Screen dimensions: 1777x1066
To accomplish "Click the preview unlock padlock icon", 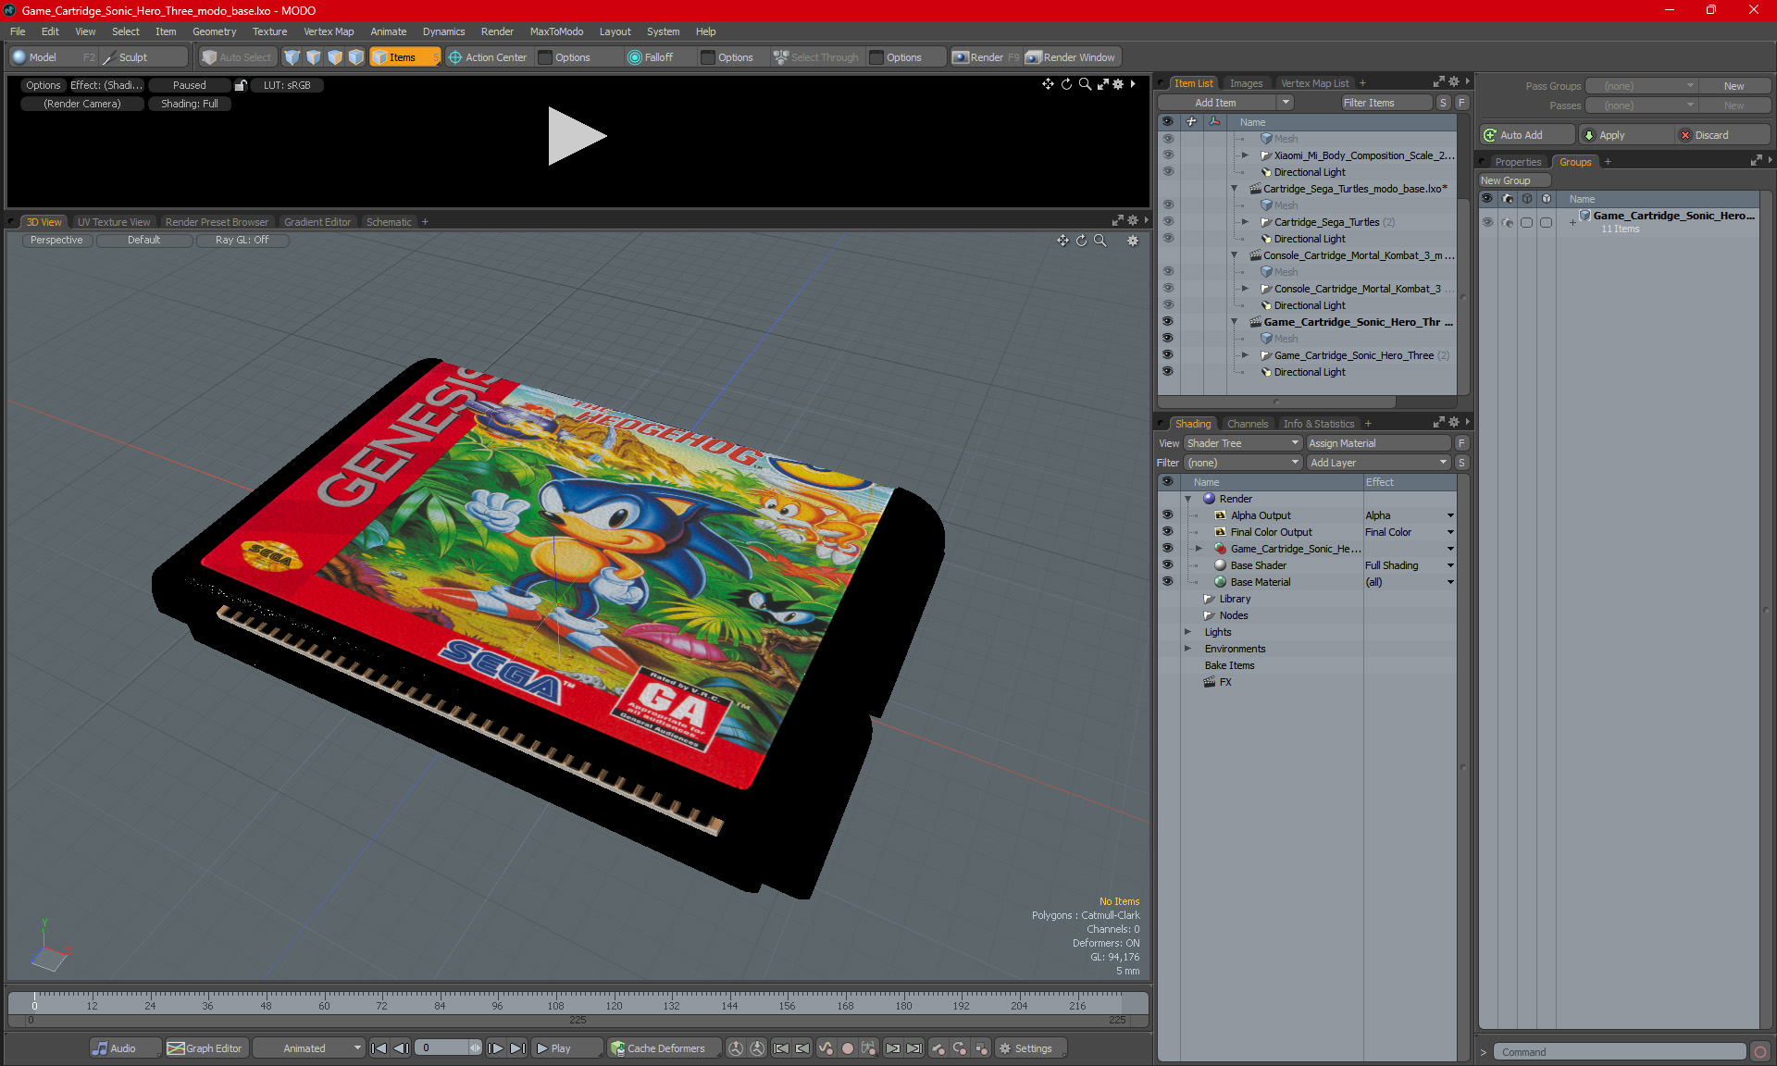I will coord(241,85).
